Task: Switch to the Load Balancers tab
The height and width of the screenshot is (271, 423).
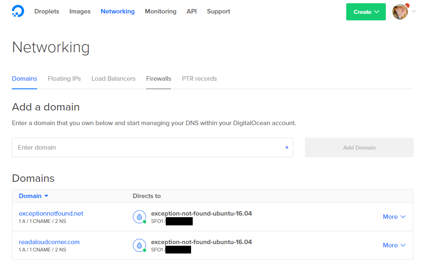Action: click(x=114, y=79)
